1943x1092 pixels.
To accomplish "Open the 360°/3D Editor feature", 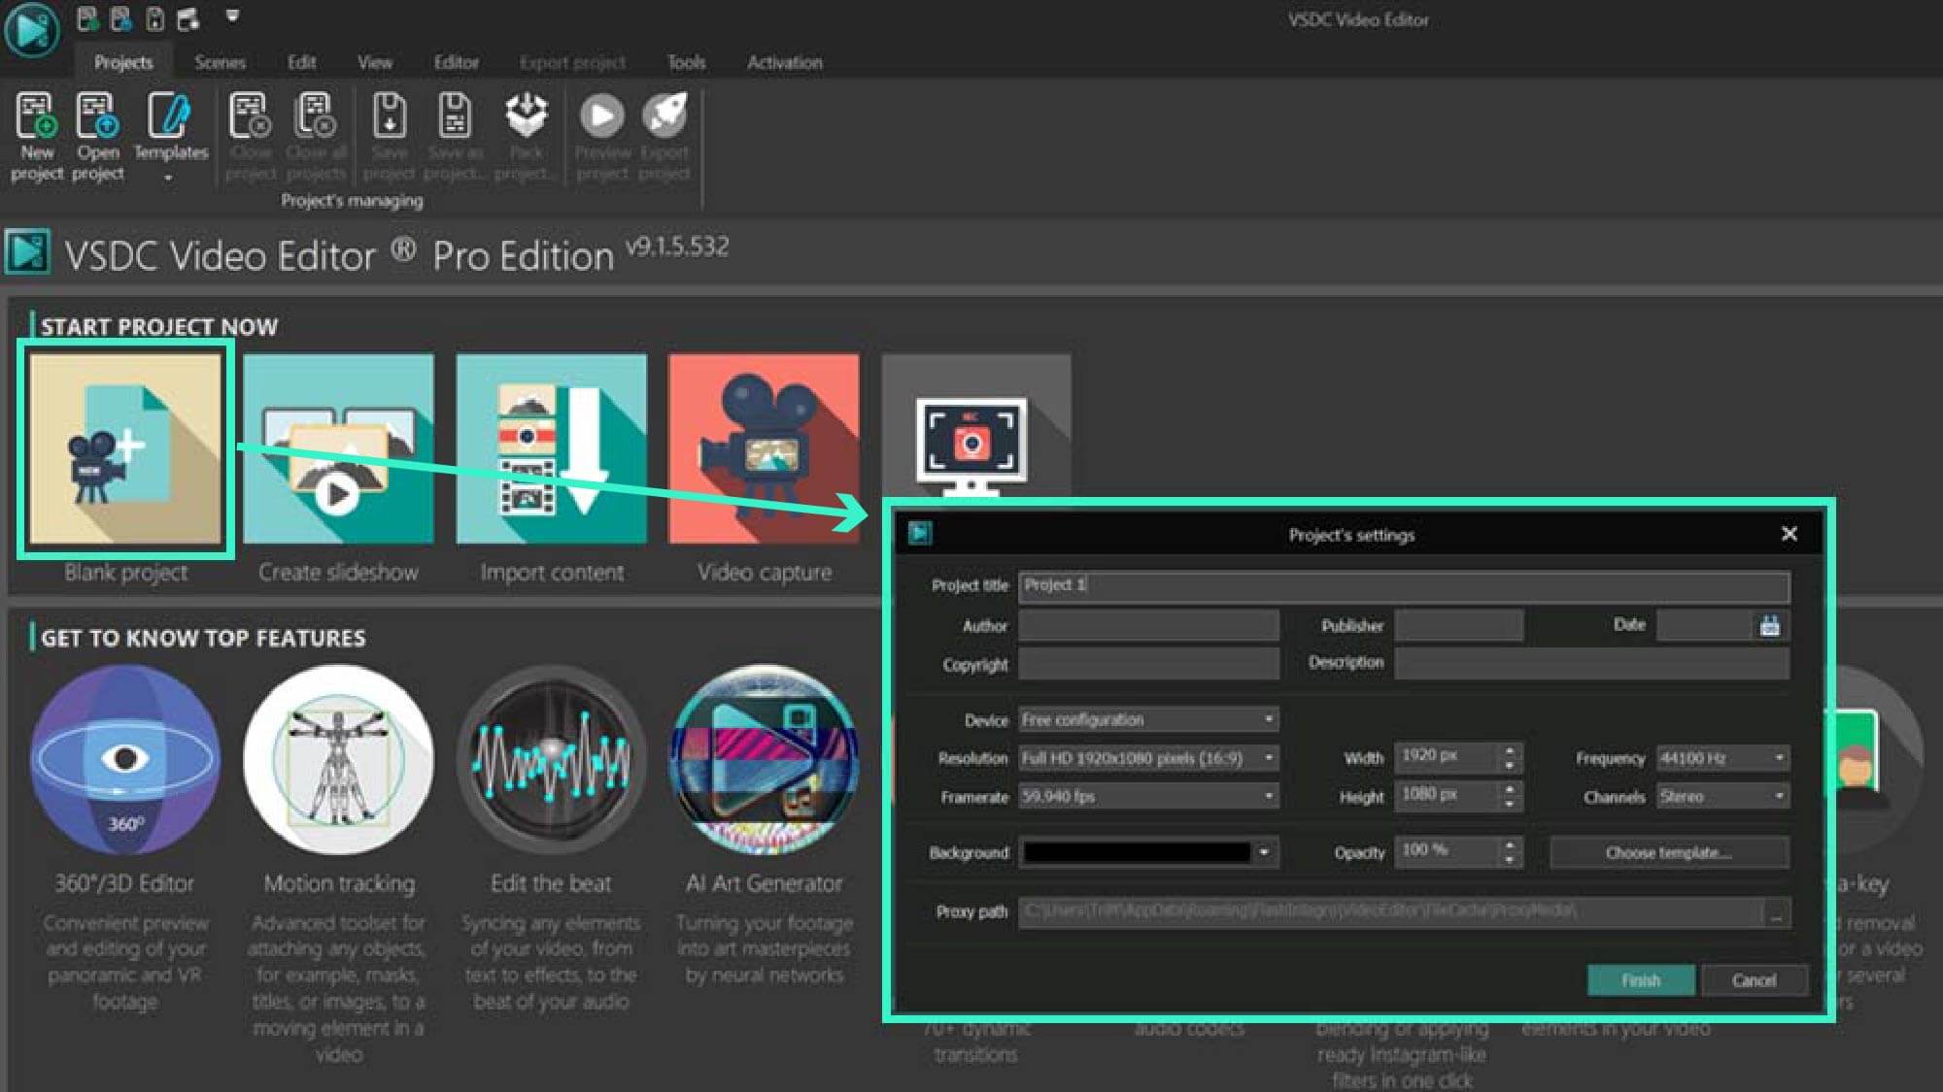I will tap(125, 759).
